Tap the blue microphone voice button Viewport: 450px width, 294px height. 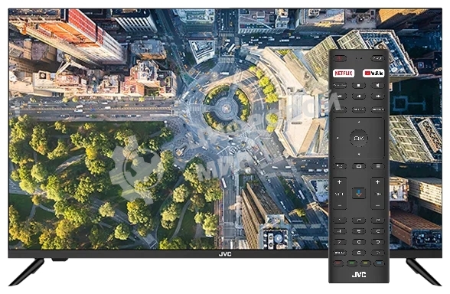coord(359,193)
